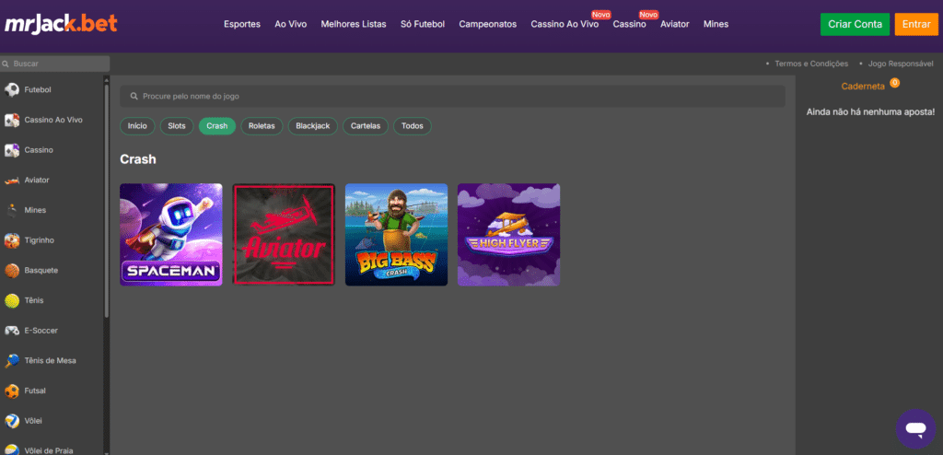Click the Futsal ball icon
Screen dimensions: 943x455
click(x=11, y=391)
